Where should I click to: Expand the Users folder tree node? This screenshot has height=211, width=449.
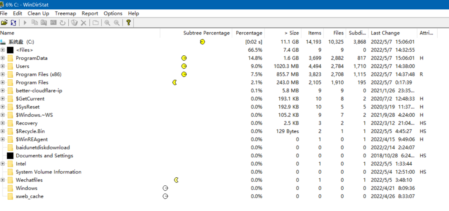tap(3, 66)
